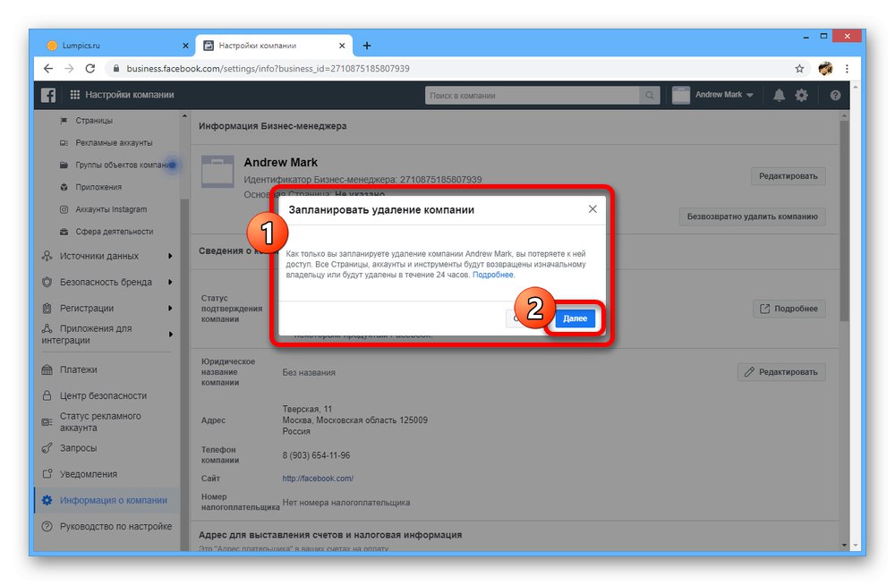Open the Подробнее link in dialog

pyautogui.click(x=492, y=275)
